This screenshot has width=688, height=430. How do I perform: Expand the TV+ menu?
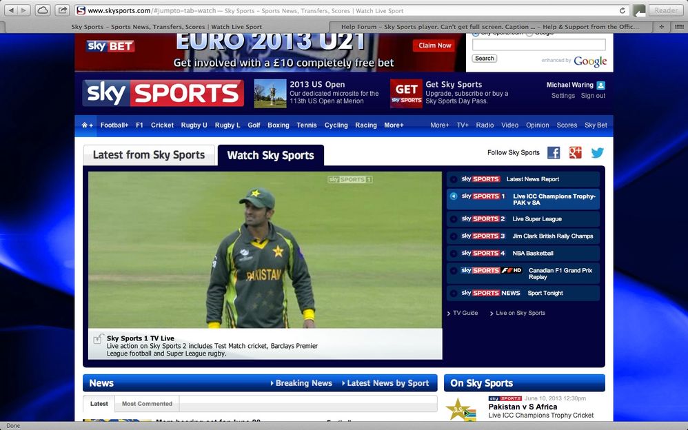463,125
